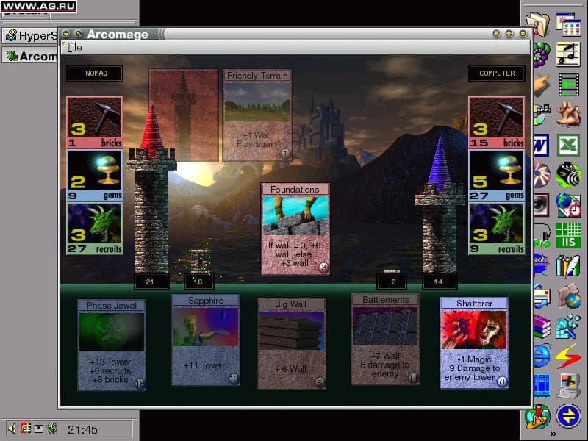Launch the green film strip icon
The height and width of the screenshot is (441, 588).
568,85
